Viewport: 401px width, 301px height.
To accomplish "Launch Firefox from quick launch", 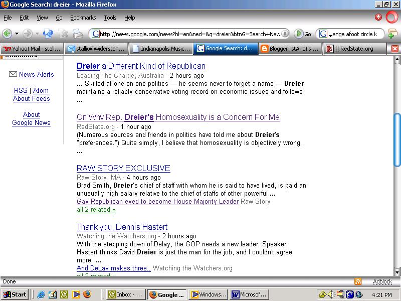I will pyautogui.click(x=87, y=294).
